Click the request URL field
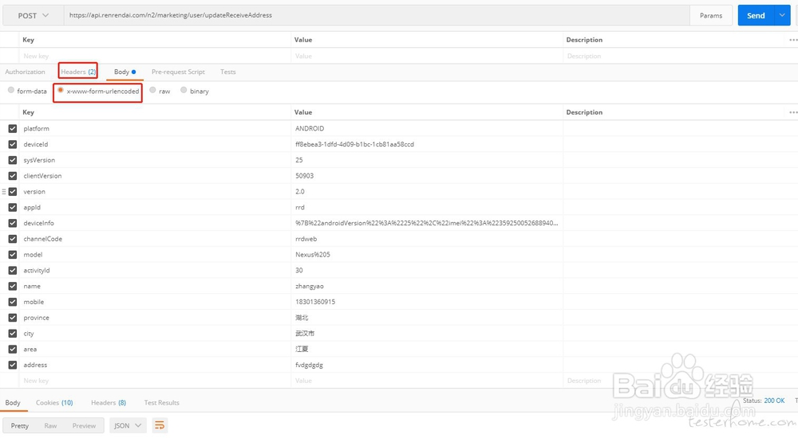This screenshot has width=798, height=438. tap(377, 15)
